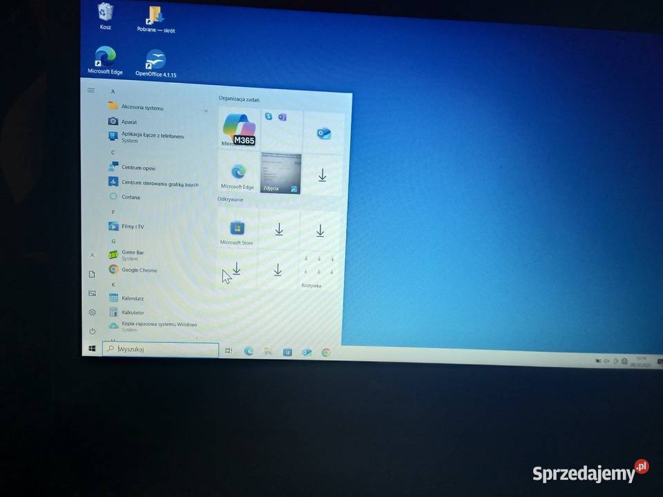Screen dimensions: 663x497
Task: Click the Power icon in Start sidebar
Action: [92, 331]
